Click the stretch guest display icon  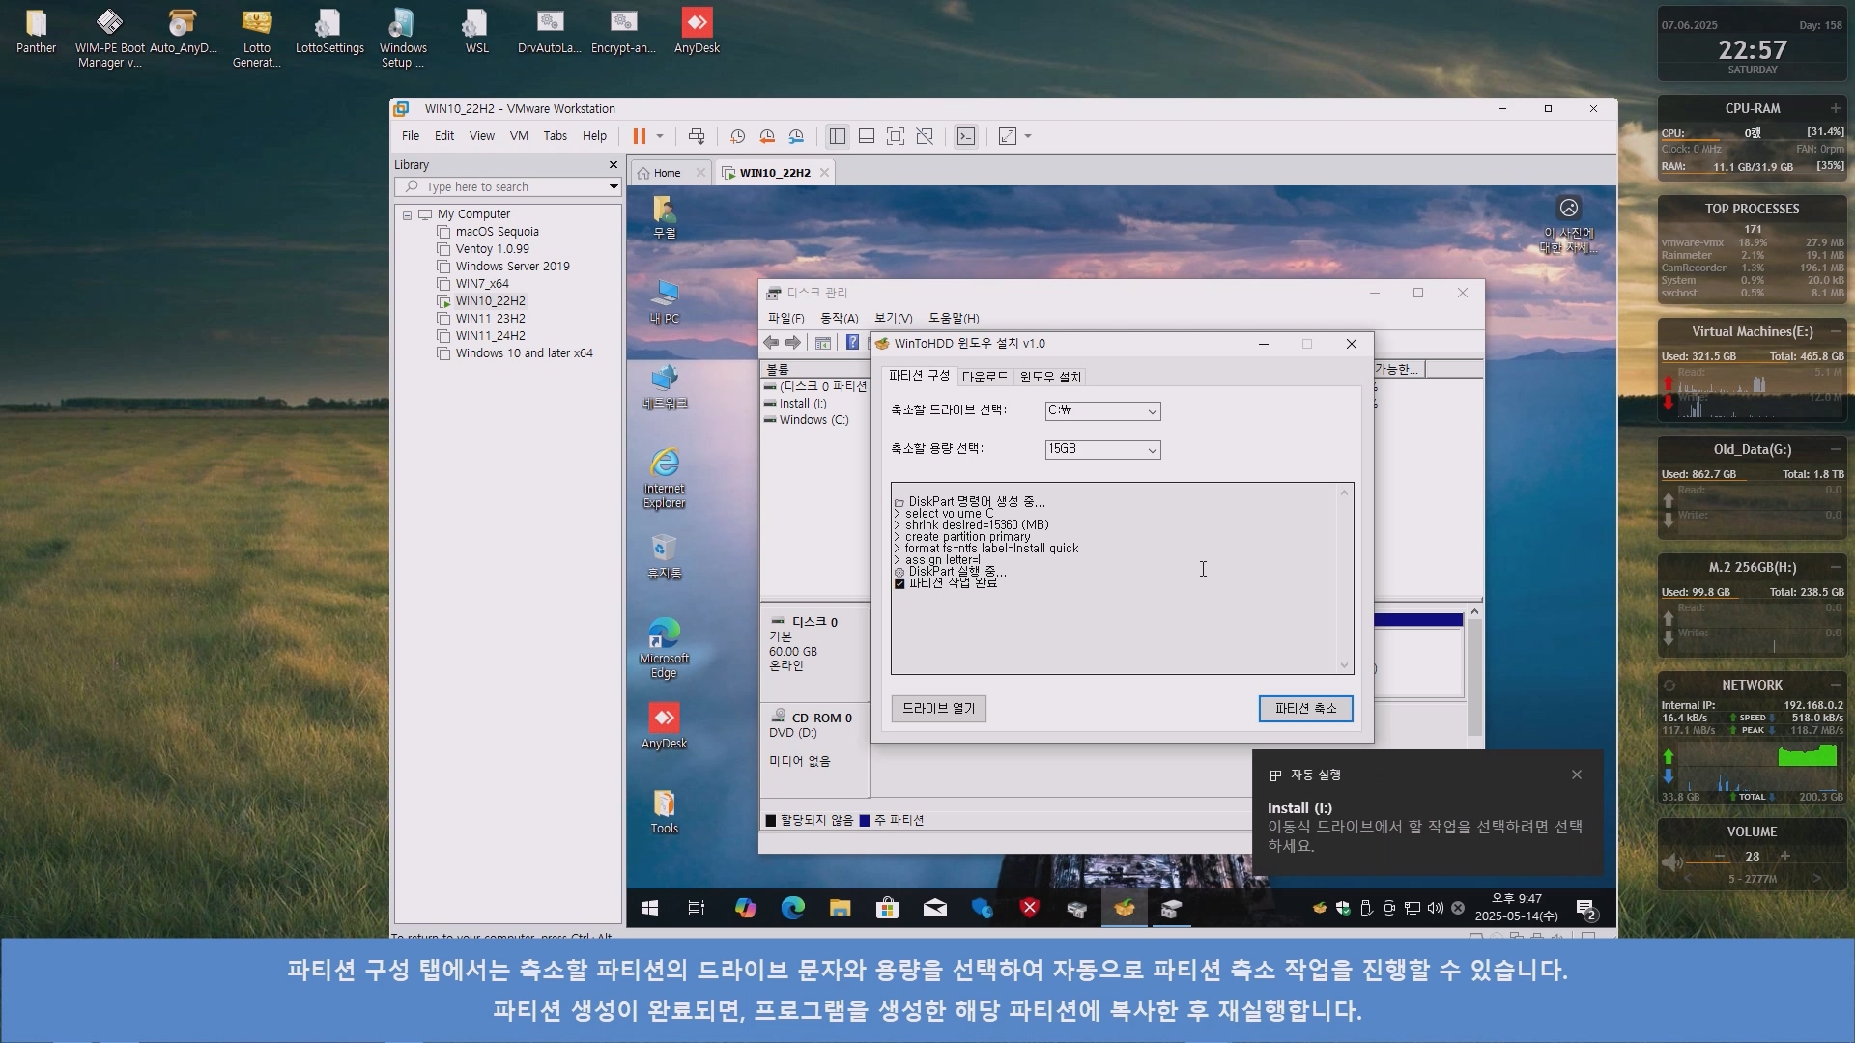[1008, 136]
